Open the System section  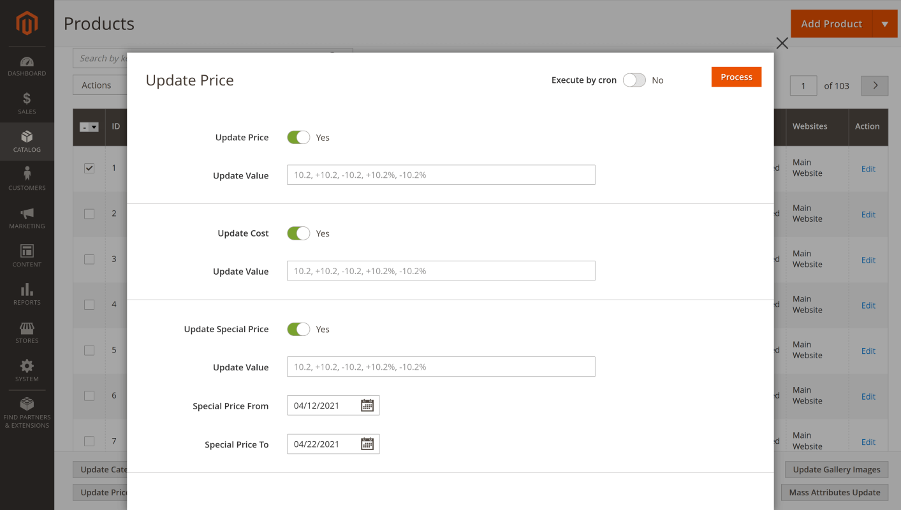26,371
